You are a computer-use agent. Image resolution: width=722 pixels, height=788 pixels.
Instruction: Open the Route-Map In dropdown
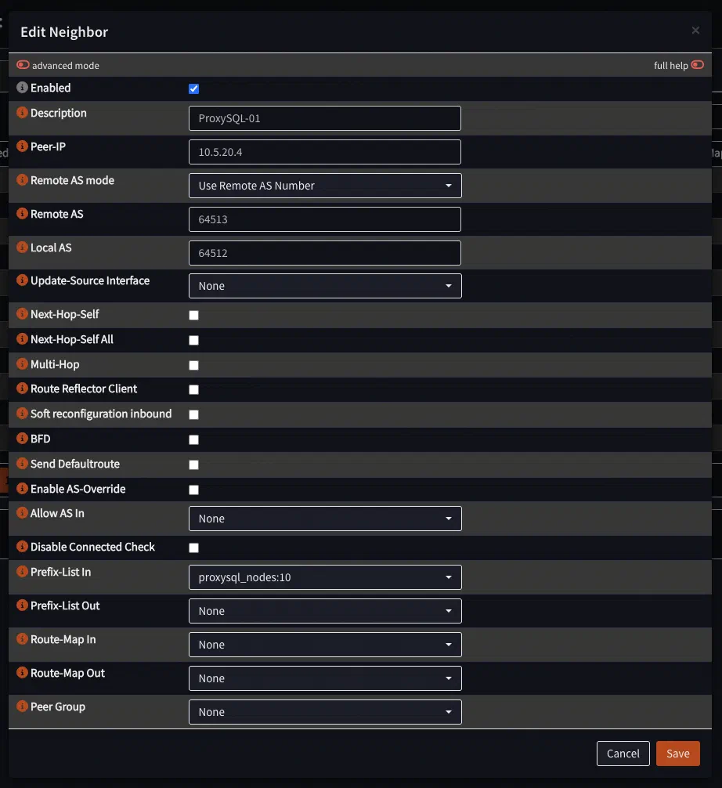point(325,645)
